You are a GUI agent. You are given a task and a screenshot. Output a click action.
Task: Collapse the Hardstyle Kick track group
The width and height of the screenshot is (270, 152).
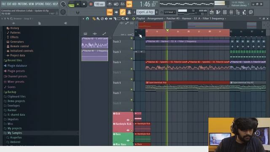click(x=114, y=124)
